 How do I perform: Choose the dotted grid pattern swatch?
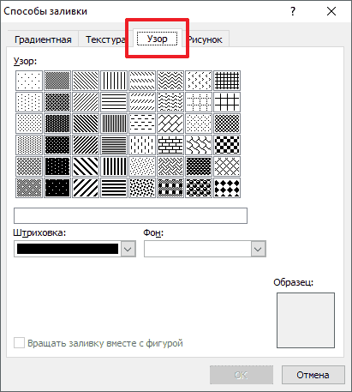click(199, 102)
